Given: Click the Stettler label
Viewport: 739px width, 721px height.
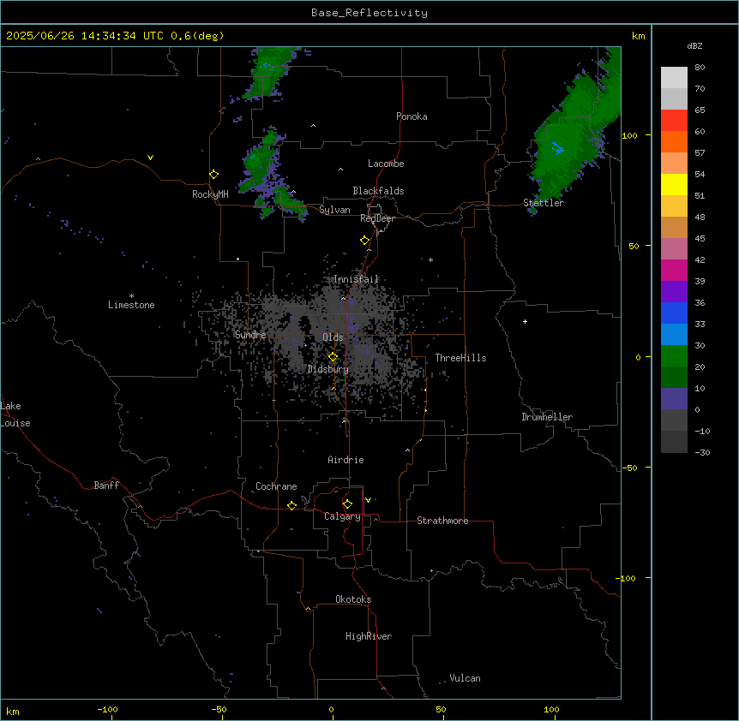Looking at the screenshot, I should [x=543, y=203].
